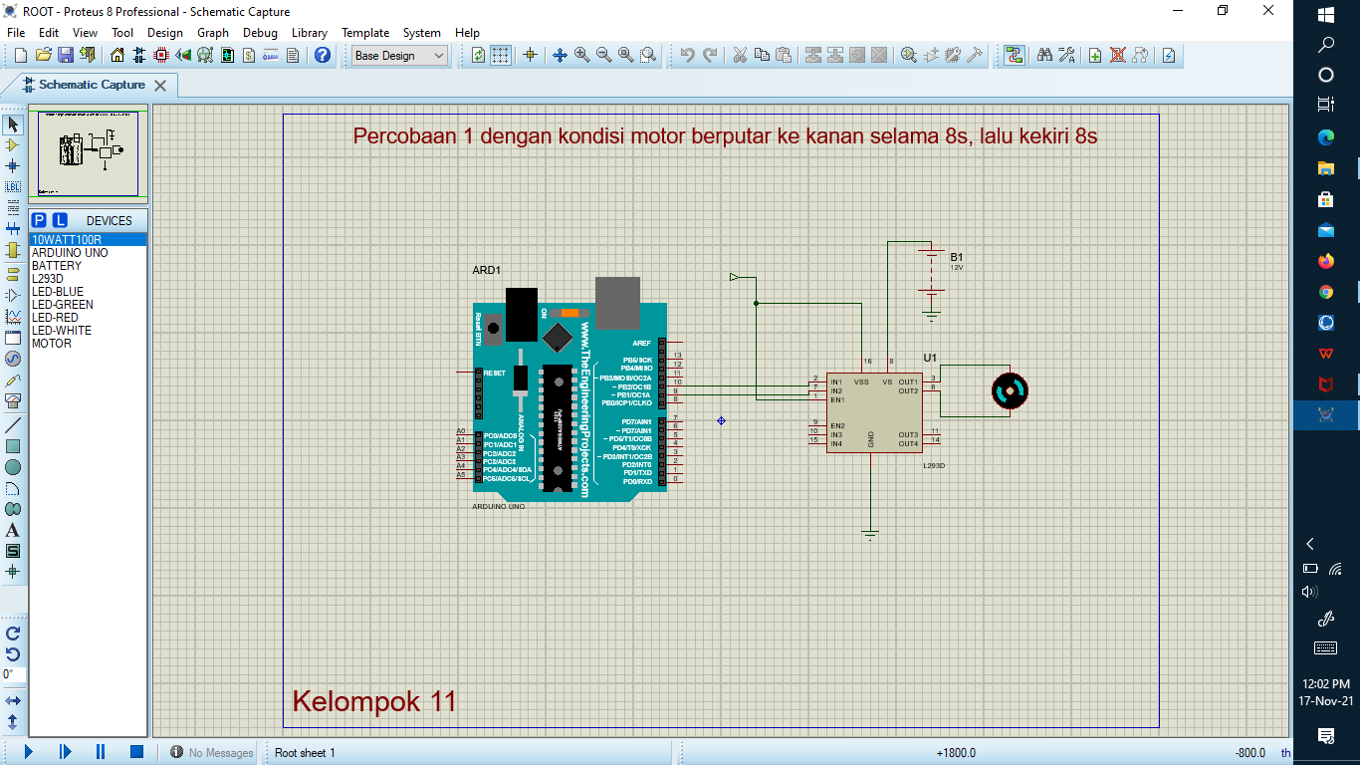Select the Generator Mode sine icon
Screen dimensions: 1360x765
point(13,359)
